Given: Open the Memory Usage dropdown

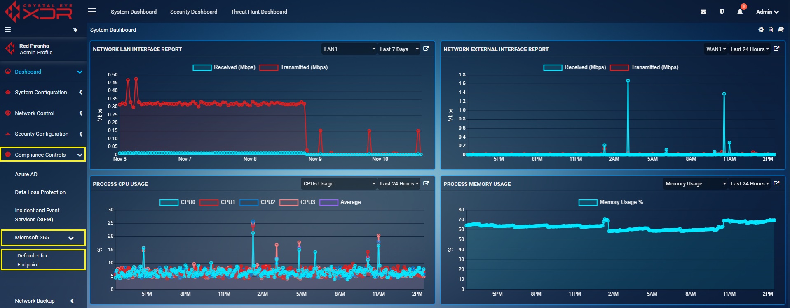Looking at the screenshot, I should [x=695, y=184].
